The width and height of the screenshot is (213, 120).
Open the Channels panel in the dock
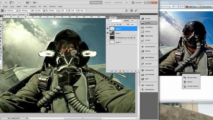click(149, 27)
